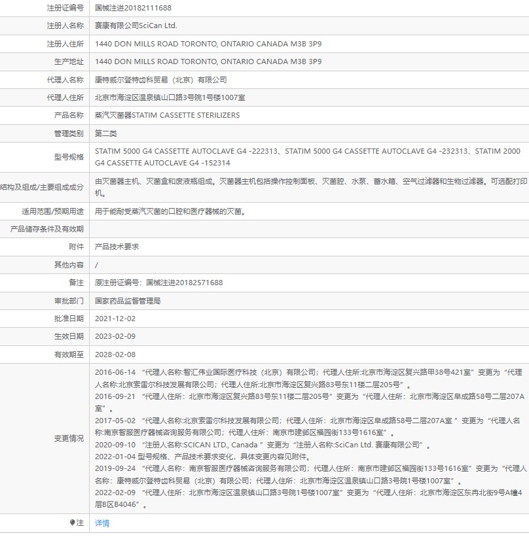Click approval date 2021-12-02
Screen dimensions: 529x537
pos(115,319)
